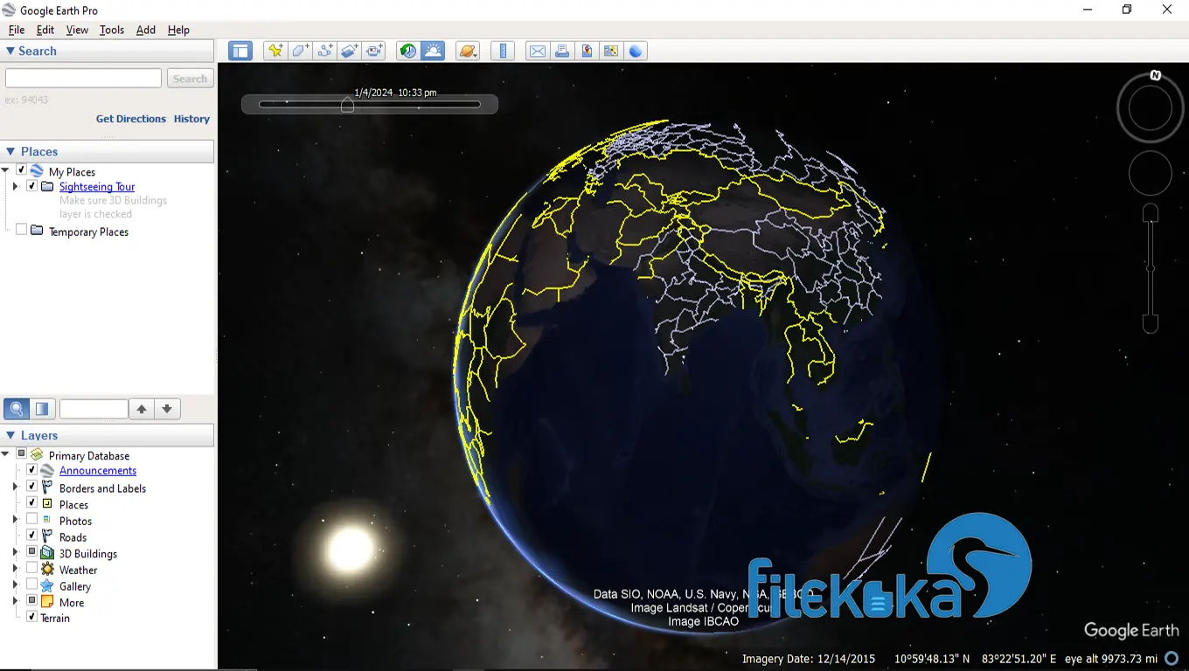
Task: Open the Announcements link
Action: [x=98, y=471]
